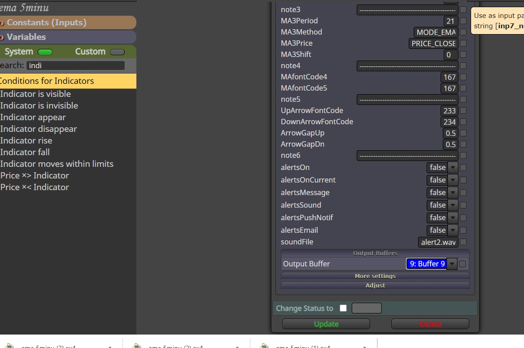Click the '9: Buffer 9' selection
Screen dimensions: 524x348
coord(427,264)
